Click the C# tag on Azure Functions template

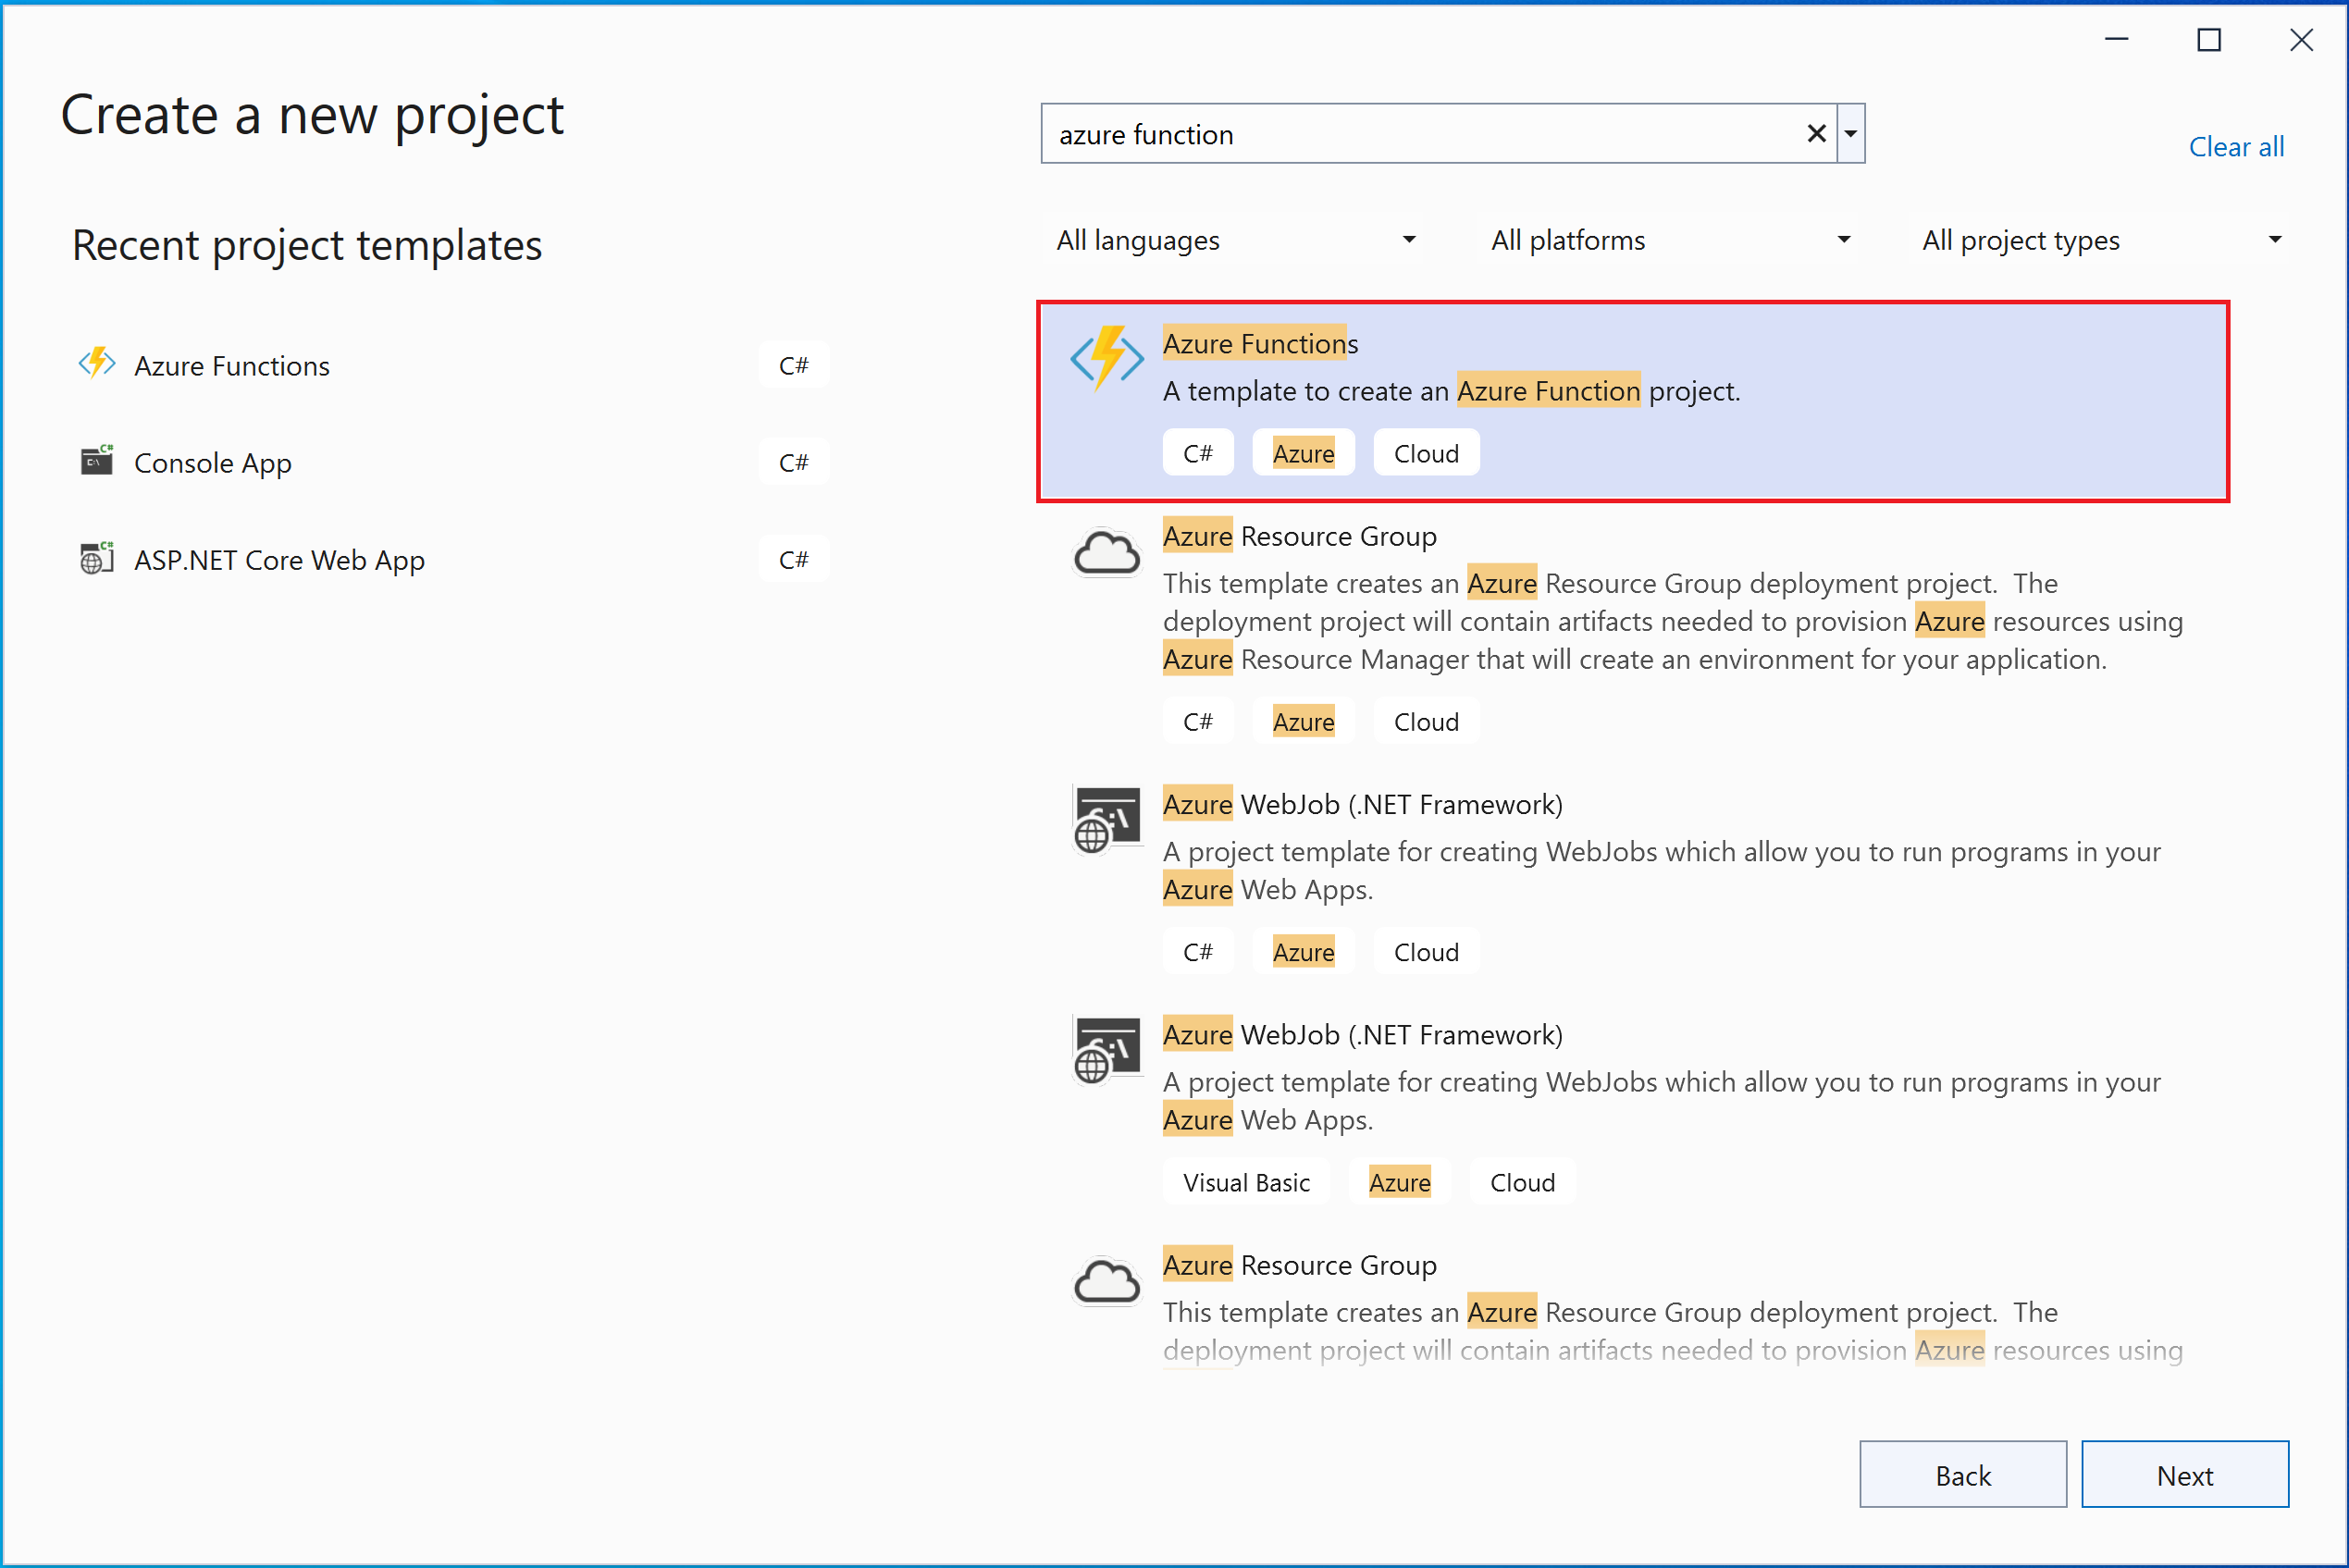click(1198, 452)
